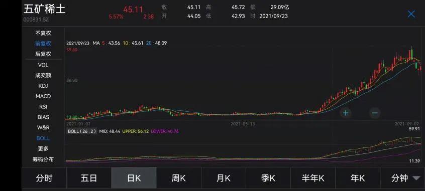Click BOLL MID: 48.44 label
The image size is (425, 191).
pos(110,131)
